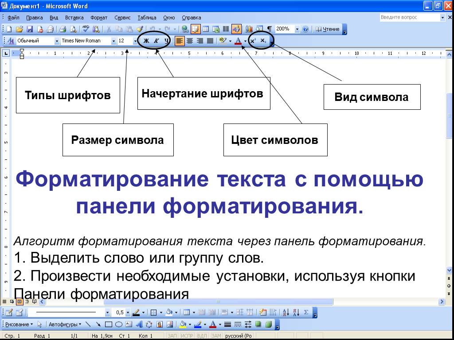Insert an Excel worksheet
The image size is (454, 340).
click(x=216, y=29)
